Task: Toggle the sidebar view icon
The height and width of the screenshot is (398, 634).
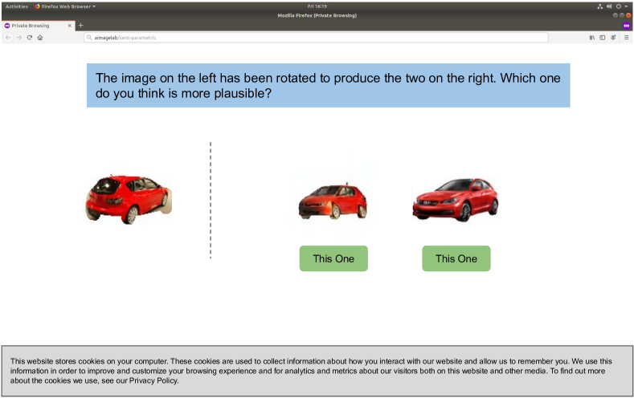Action: click(603, 38)
